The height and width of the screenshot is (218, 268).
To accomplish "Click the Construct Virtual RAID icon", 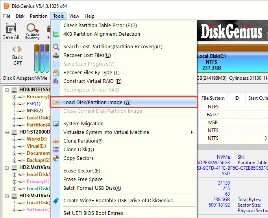I will pos(56,81).
